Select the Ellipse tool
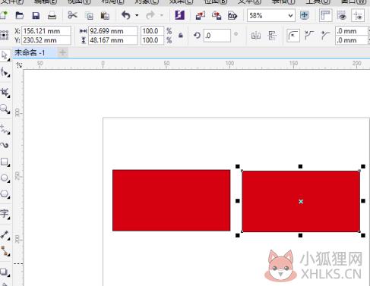Screen dimensions: 370x286 (5, 178)
